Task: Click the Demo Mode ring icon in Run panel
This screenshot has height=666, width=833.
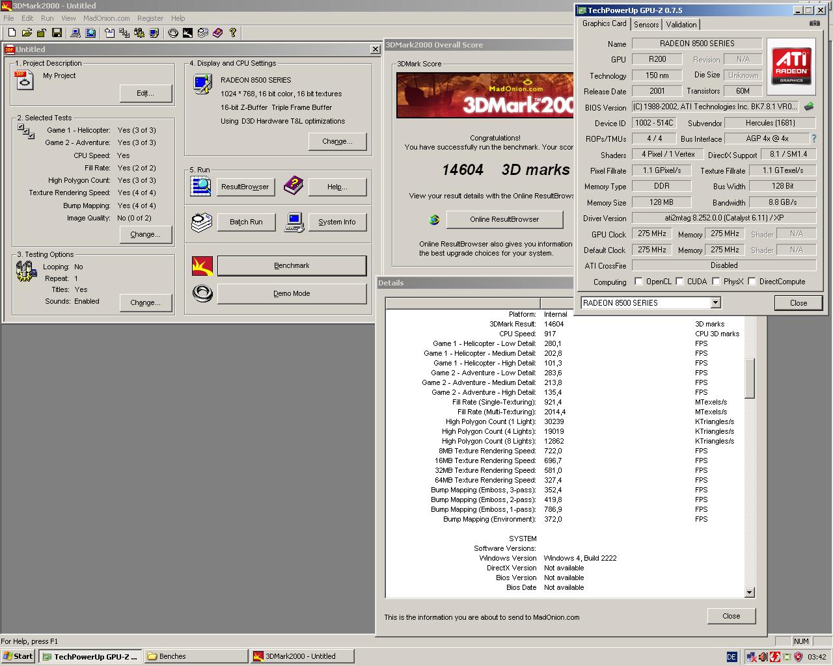Action: click(202, 293)
